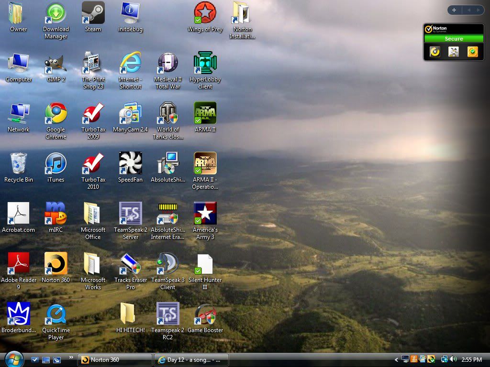Open the Owner folder icon

pyautogui.click(x=17, y=13)
